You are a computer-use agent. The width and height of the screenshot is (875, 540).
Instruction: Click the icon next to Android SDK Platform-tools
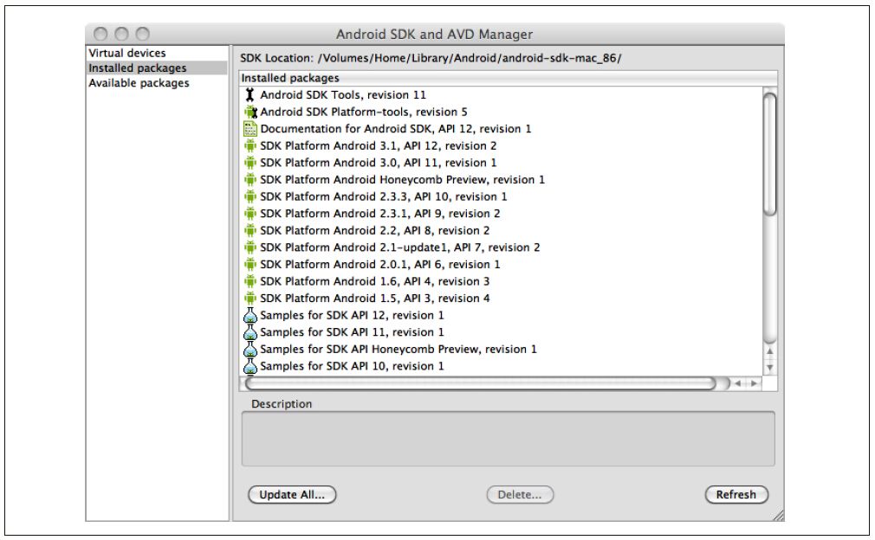pos(250,112)
